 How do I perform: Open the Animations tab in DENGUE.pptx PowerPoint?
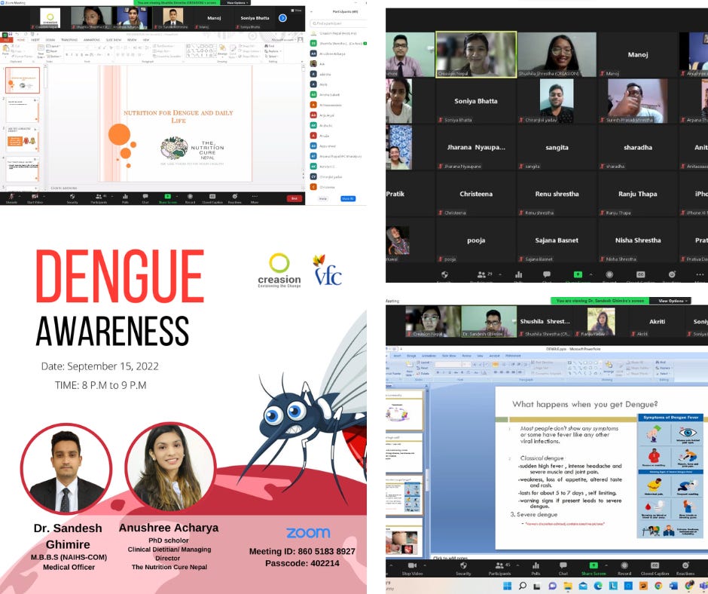coord(429,356)
